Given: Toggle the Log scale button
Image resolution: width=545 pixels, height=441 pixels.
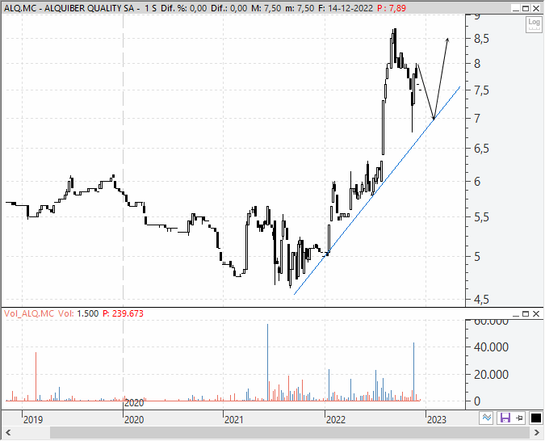Looking at the screenshot, I should (x=534, y=24).
